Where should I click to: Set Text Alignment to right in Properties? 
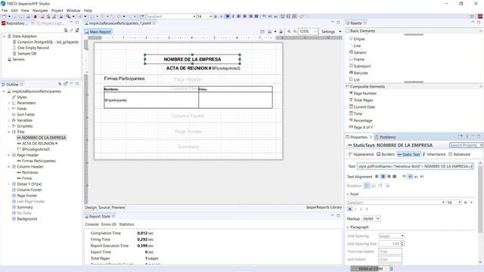389,176
